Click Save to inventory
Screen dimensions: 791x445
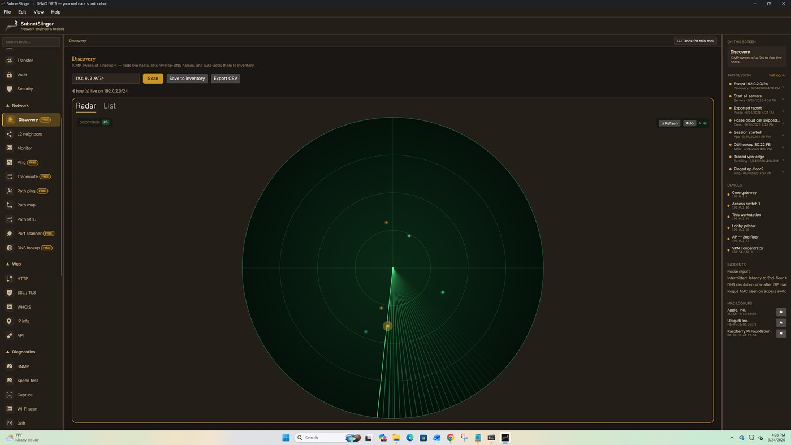pyautogui.click(x=187, y=79)
